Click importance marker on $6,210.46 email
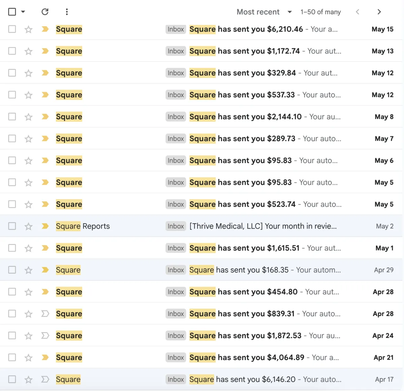This screenshot has width=404, height=391. pyautogui.click(x=45, y=29)
